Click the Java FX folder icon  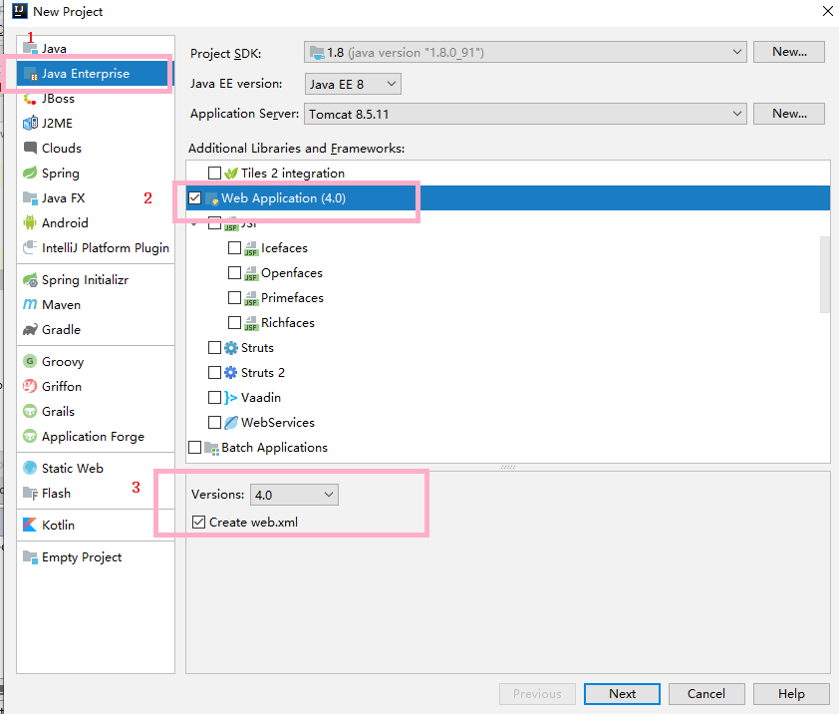pyautogui.click(x=30, y=197)
